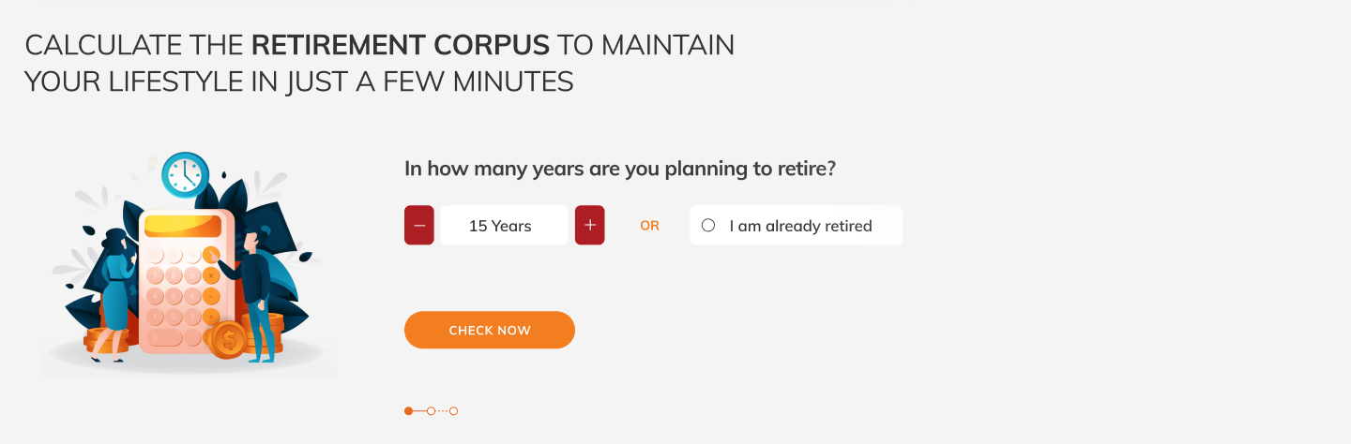
Task: Choose the 'I am already retired' label
Action: click(x=801, y=226)
